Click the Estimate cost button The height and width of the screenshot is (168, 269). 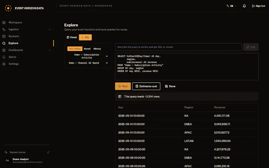[x=146, y=86]
